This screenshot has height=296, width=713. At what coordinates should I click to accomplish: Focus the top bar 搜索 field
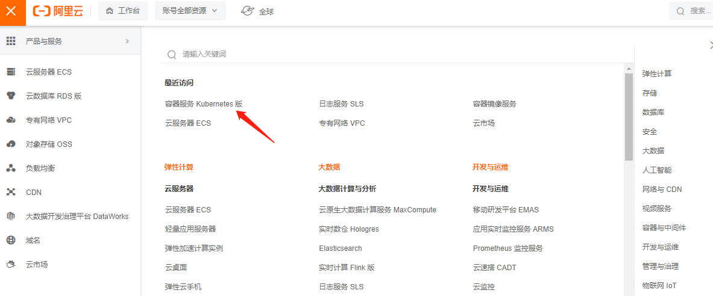(x=691, y=11)
